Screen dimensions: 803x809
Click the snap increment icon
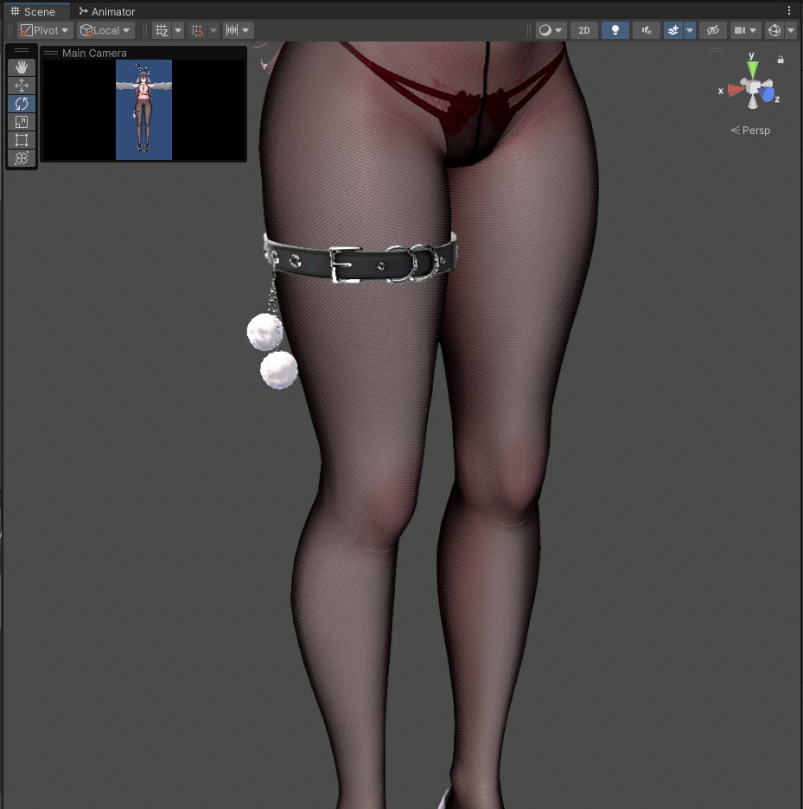pos(233,30)
